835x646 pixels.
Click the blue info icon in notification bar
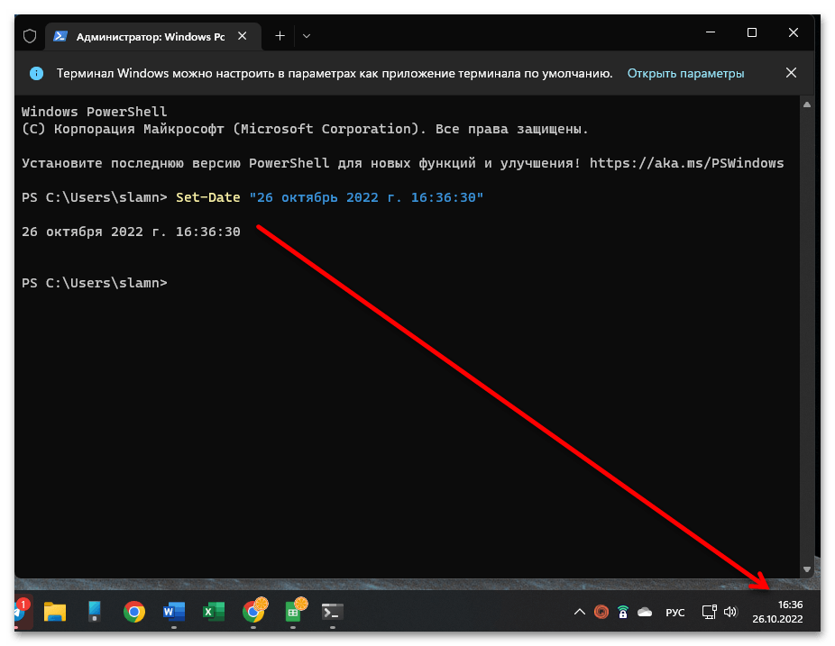click(x=36, y=74)
